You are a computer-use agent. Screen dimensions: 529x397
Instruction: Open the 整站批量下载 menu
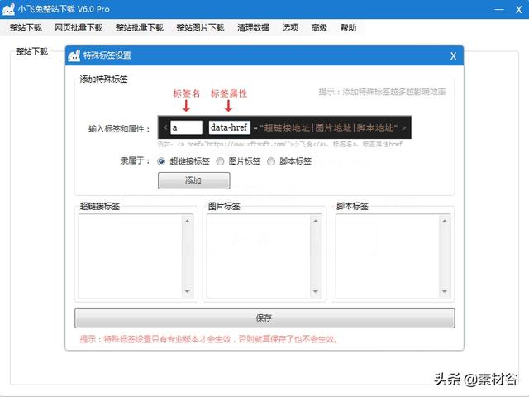140,27
